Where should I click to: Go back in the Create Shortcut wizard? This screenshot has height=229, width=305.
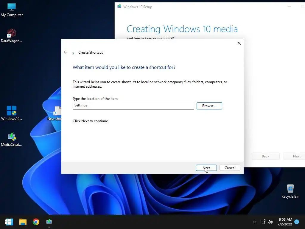tap(66, 52)
